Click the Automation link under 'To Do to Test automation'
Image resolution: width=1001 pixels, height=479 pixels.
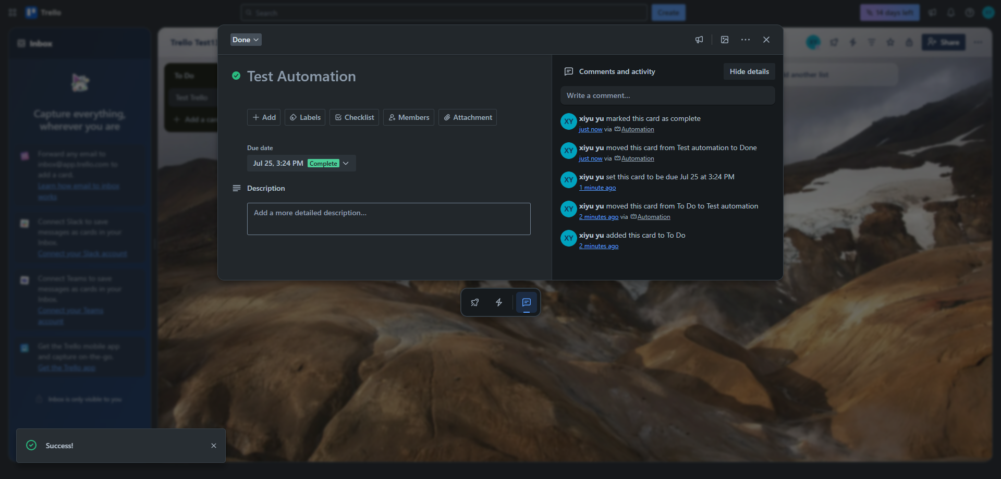(654, 217)
